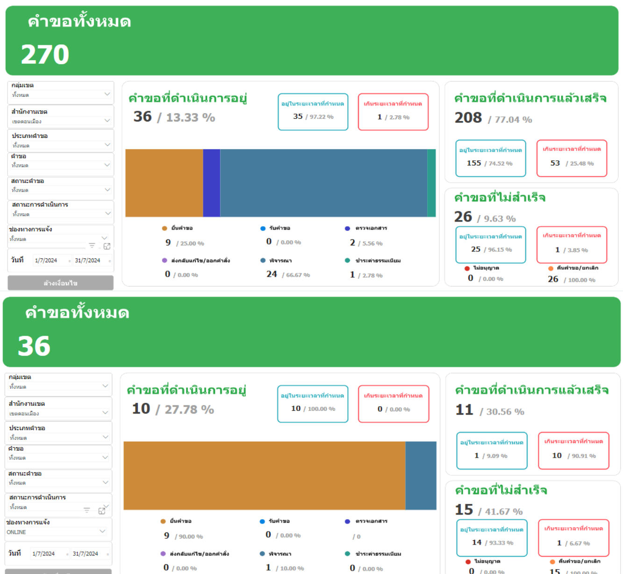Open focus mode icon beside ช่องทางการแจ้ง ทั้งหมด slicer
Screen dimensions: 623x574
click(107, 246)
